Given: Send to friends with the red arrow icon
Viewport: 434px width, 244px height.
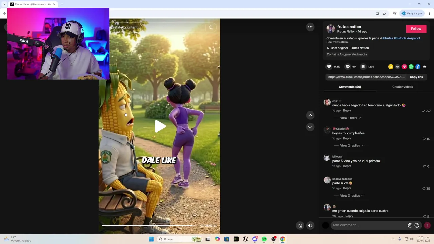Looking at the screenshot, I should pos(404,67).
